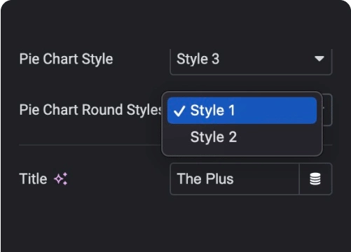Select Style 1 from the list

tap(242, 111)
